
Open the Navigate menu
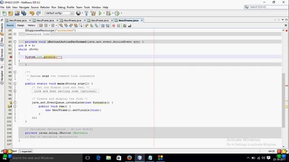(x=24, y=7)
